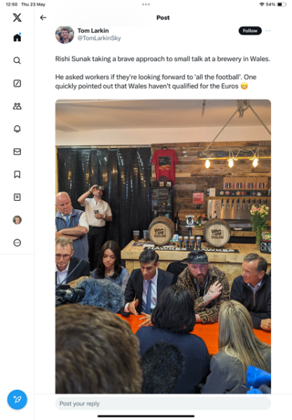Open the Tom Larkin name link
Image resolution: width=292 pixels, height=420 pixels.
coord(93,31)
